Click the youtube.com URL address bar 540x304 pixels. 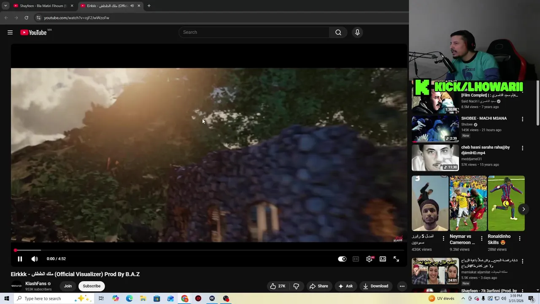pos(76,18)
